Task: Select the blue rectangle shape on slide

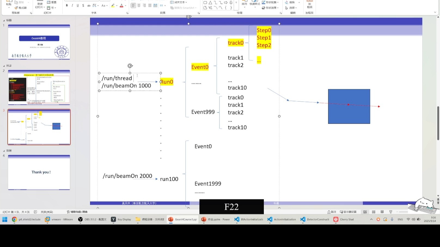Action: pyautogui.click(x=349, y=106)
